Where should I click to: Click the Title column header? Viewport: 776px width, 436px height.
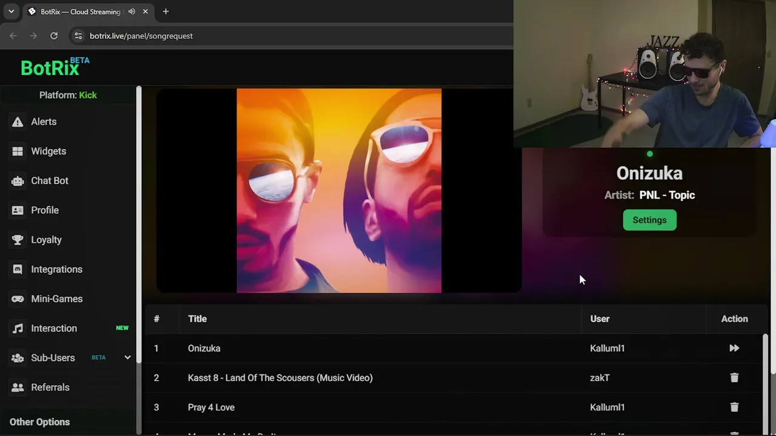(197, 319)
